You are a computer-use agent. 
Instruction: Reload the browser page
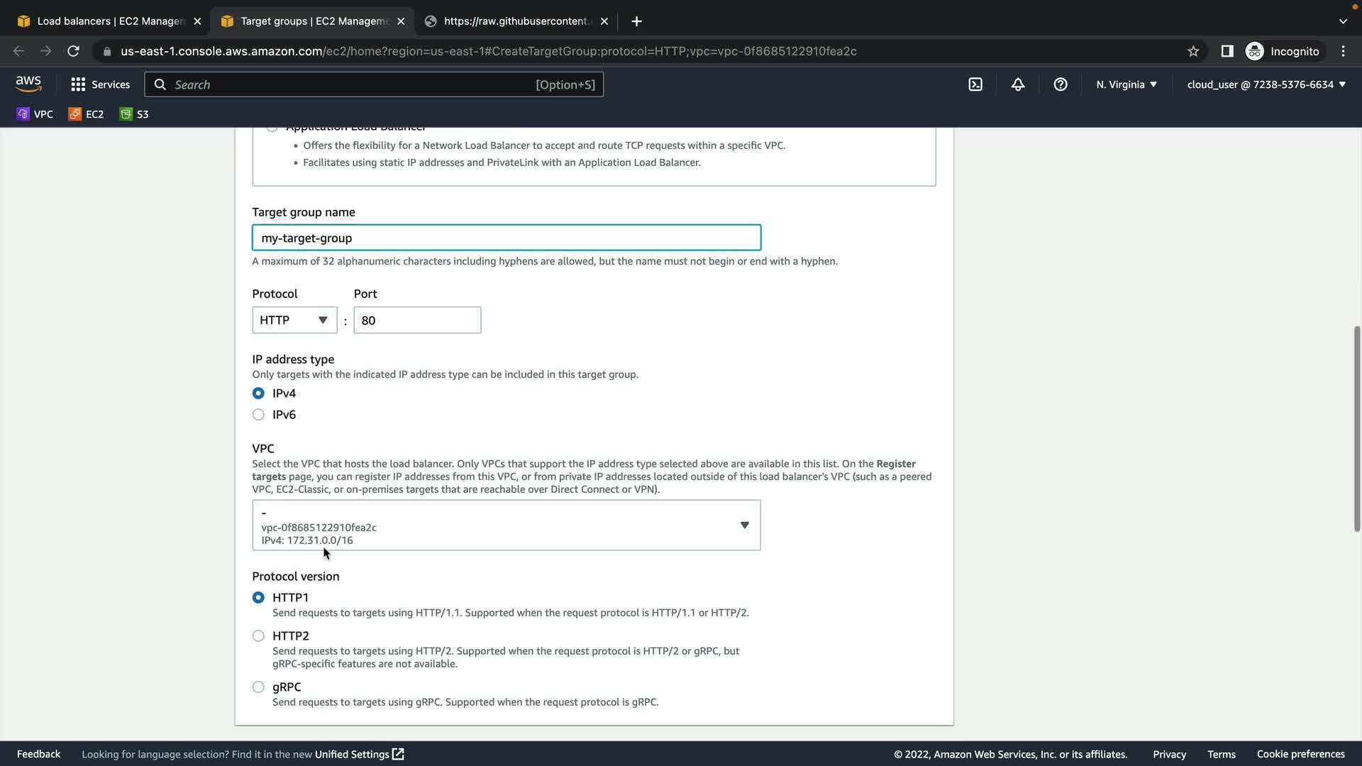tap(73, 51)
